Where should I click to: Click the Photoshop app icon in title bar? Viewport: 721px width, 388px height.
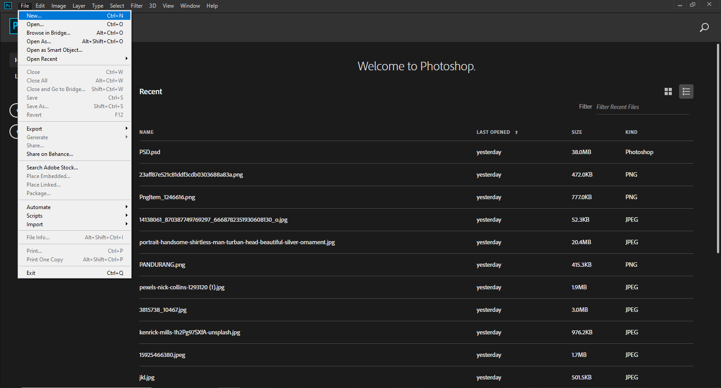(x=8, y=5)
